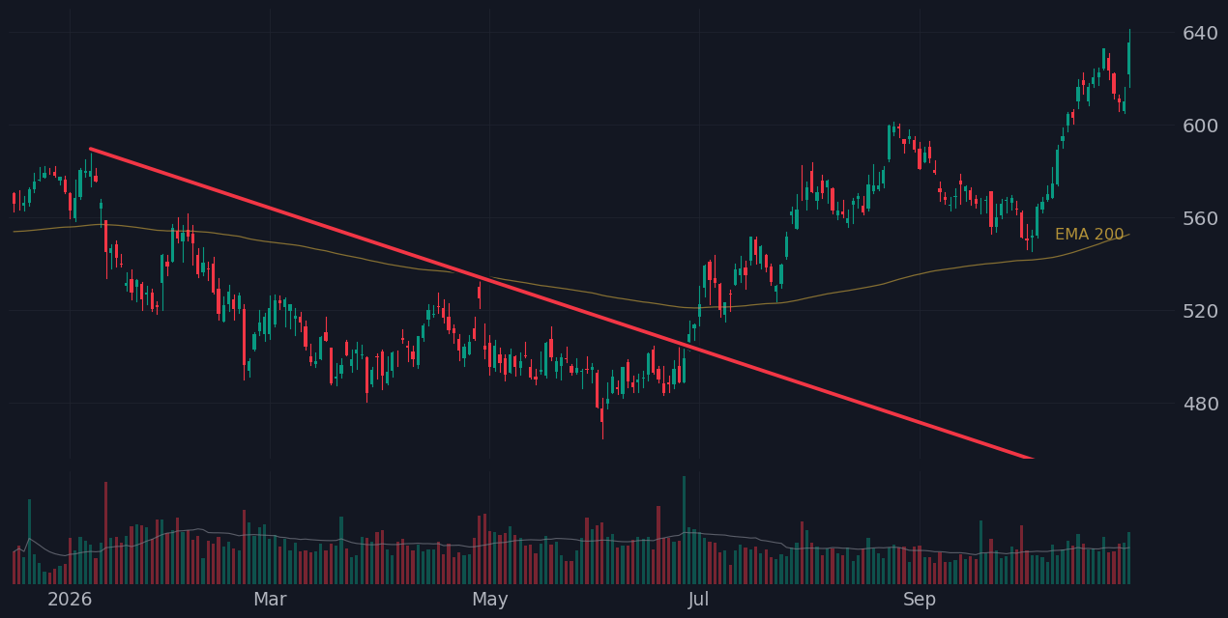This screenshot has width=1228, height=618.
Task: Select the red descending trendline
Action: tap(561, 304)
